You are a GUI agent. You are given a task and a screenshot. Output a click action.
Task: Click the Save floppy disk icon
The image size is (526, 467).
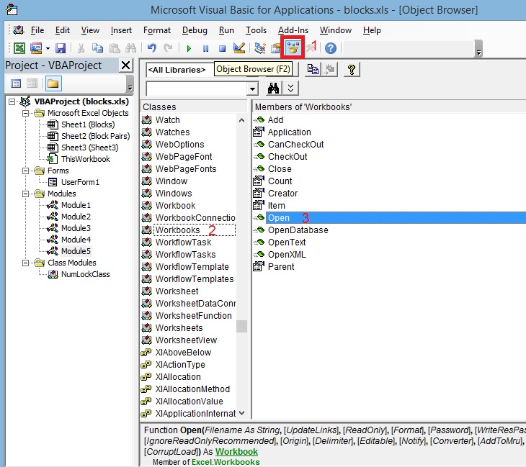[x=61, y=48]
